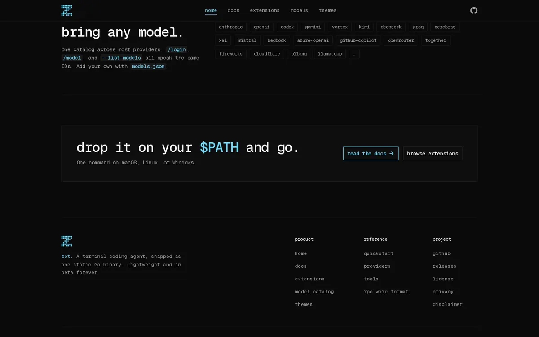The width and height of the screenshot is (539, 337).
Task: Click the 'read the docs →' button
Action: coord(371,154)
